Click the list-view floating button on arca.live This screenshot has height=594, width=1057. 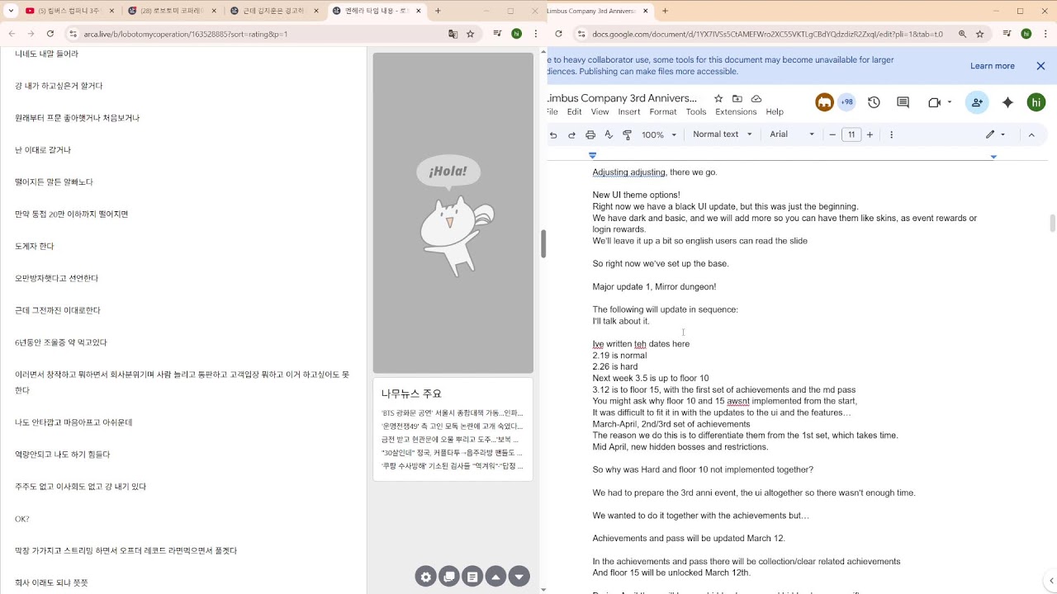[x=472, y=577]
